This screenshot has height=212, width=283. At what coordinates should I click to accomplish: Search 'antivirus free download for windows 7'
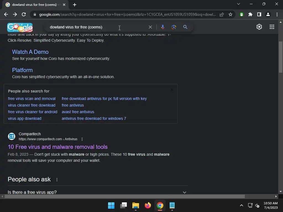click(94, 118)
